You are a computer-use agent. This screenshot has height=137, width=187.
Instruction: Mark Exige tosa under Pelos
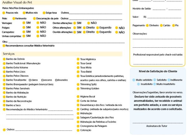click(44, 13)
